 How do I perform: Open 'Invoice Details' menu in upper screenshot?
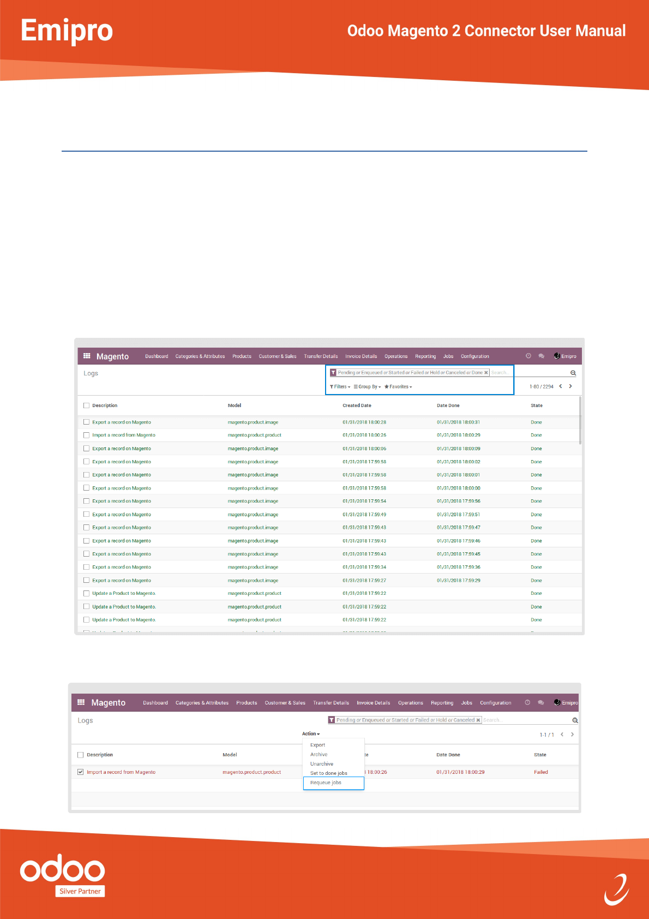361,356
